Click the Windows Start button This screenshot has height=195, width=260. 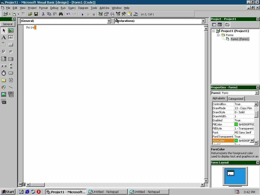point(8,192)
